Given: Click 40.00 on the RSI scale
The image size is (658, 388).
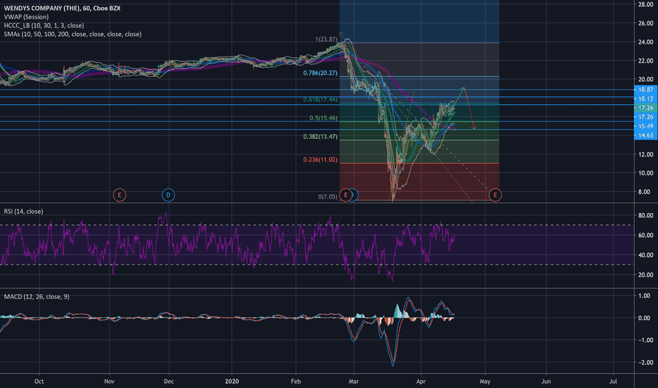Looking at the screenshot, I should click(645, 255).
